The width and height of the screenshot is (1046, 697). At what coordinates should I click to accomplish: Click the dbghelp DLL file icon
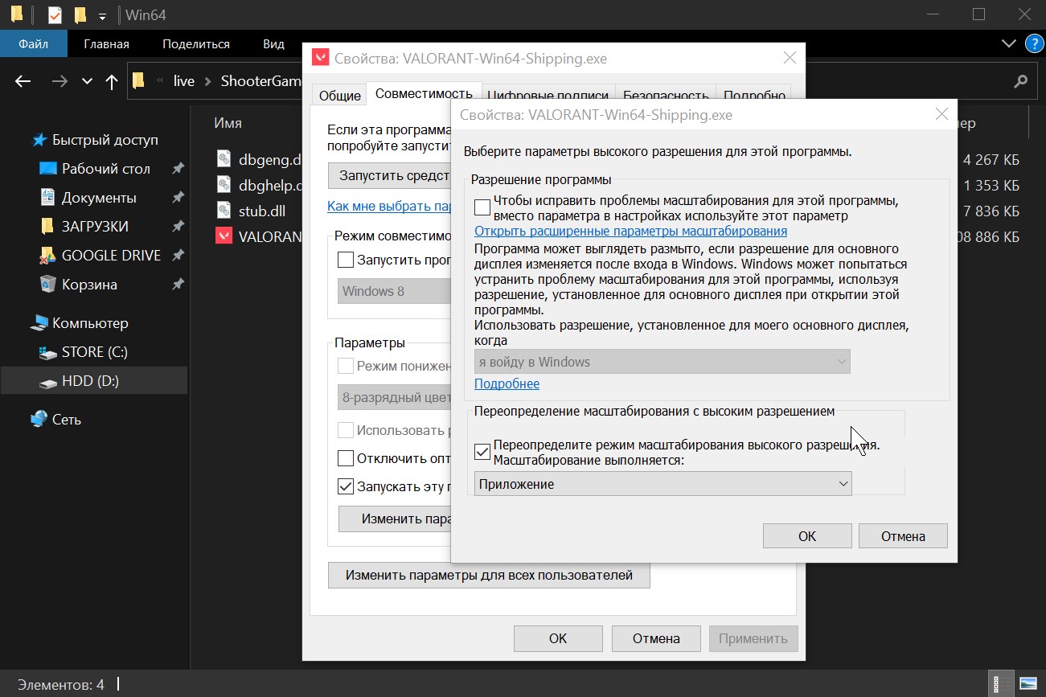tap(224, 185)
